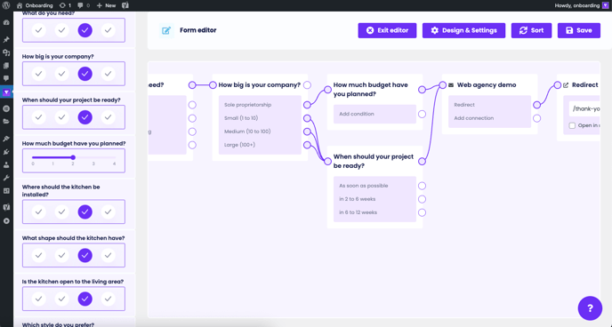This screenshot has height=327, width=612.
Task: Toggle the Open in new tab checkbox
Action: click(572, 125)
